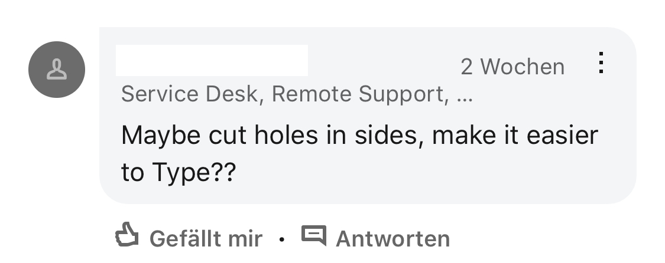
Task: Click the words "Service Desk" in headline
Action: tap(190, 94)
